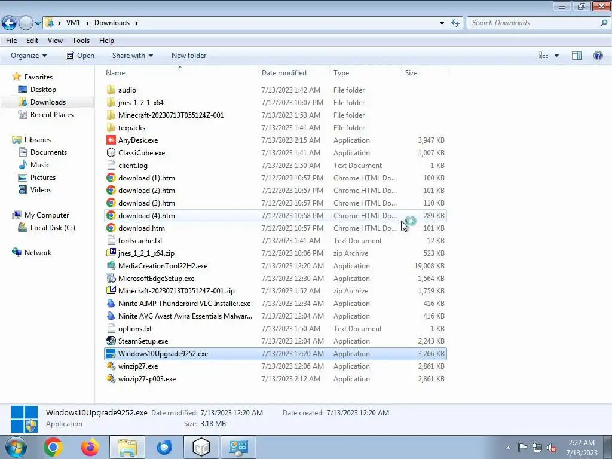
Task: Open the Videos library
Action: click(41, 189)
